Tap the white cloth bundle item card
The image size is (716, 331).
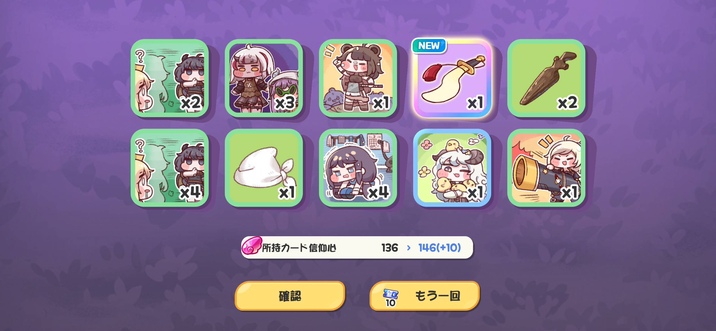[264, 168]
